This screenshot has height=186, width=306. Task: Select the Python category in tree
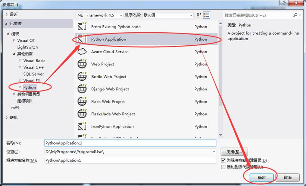click(29, 87)
